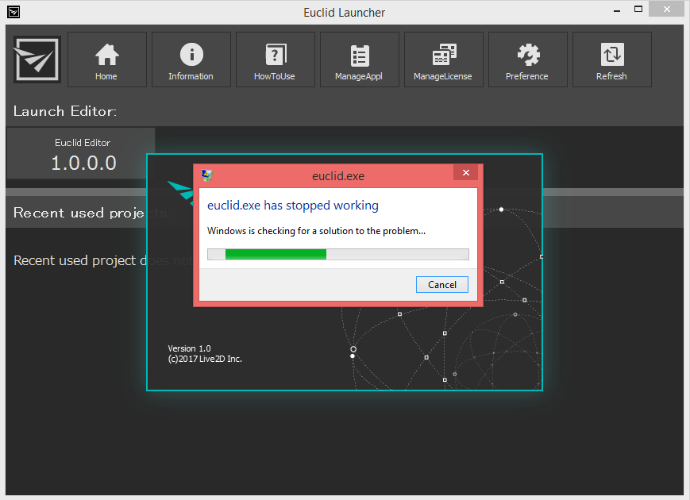Open the Information toolbar button
The image size is (690, 500).
click(191, 60)
